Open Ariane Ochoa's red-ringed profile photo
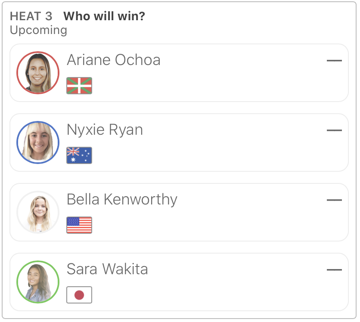This screenshot has width=360, height=322. tap(38, 73)
